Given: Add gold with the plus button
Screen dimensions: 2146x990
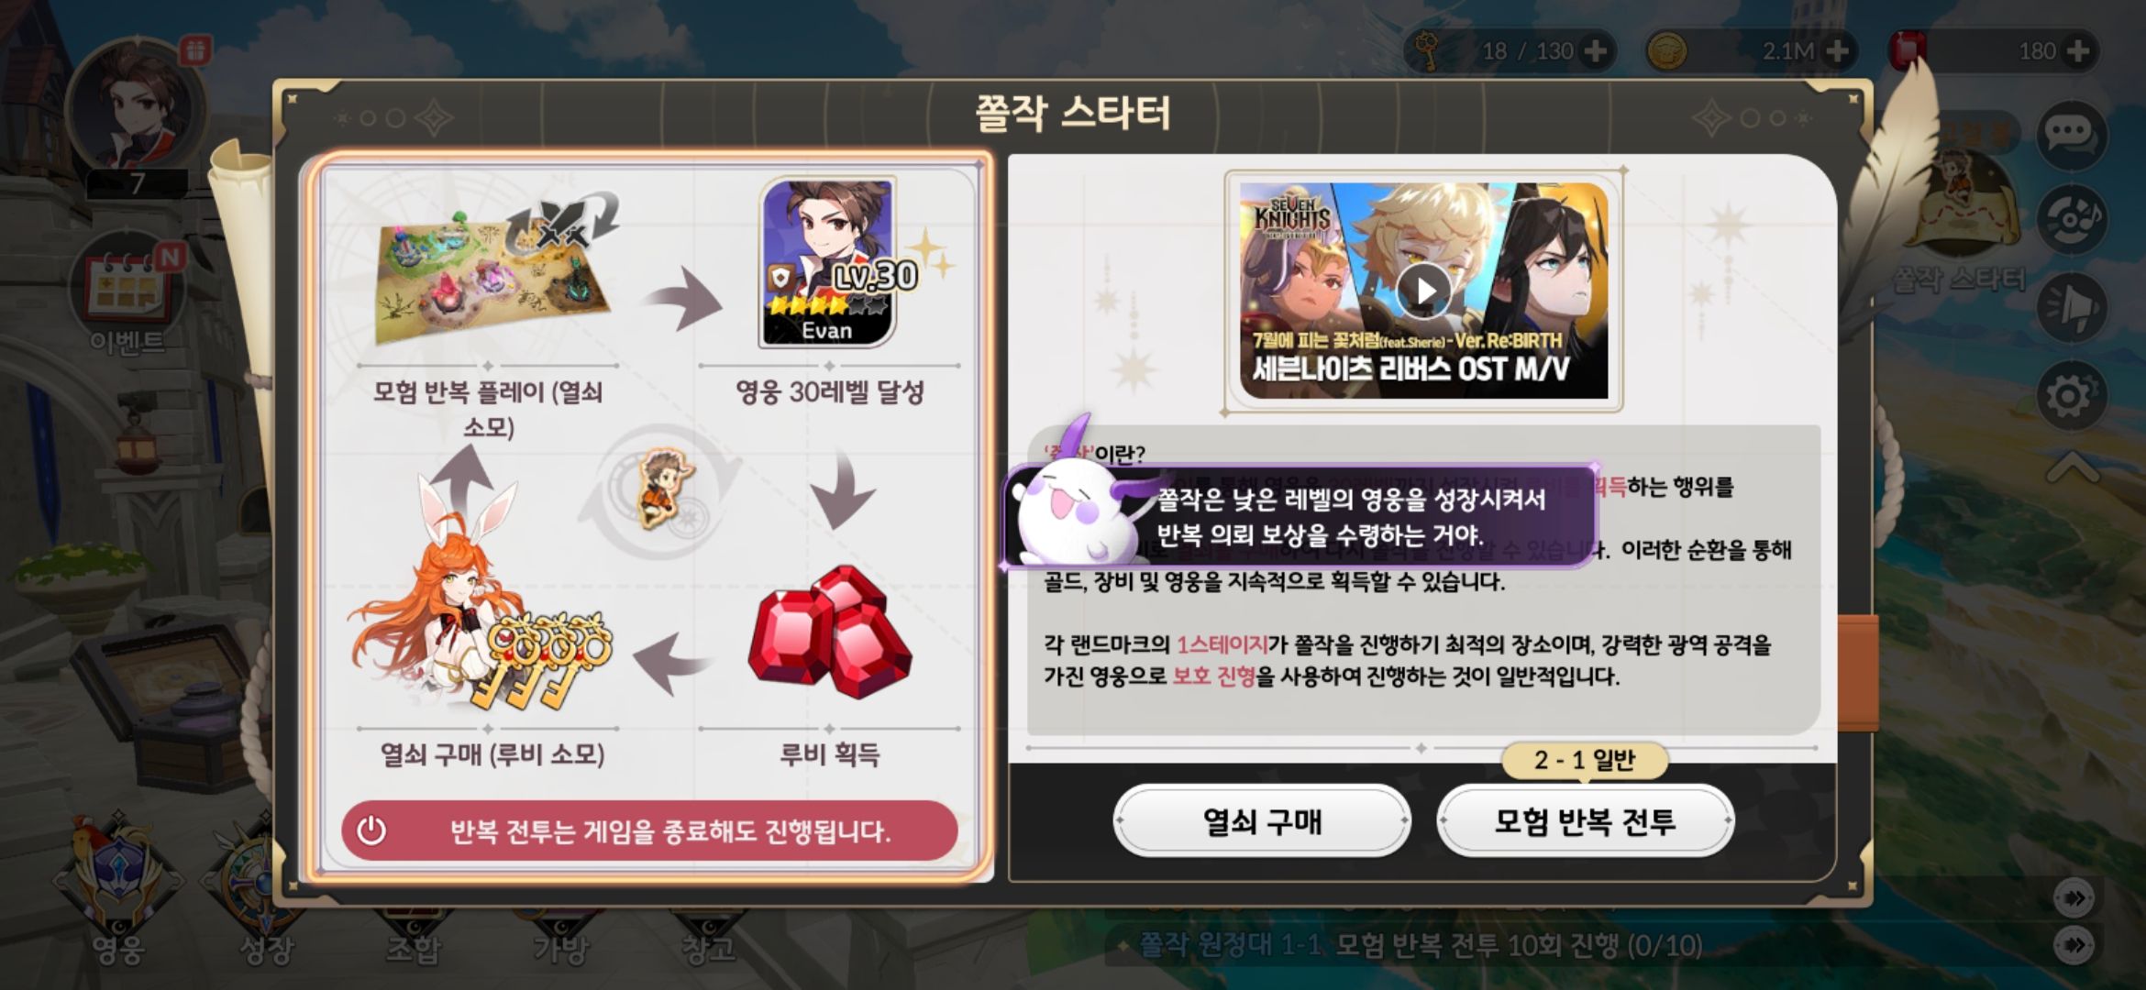Looking at the screenshot, I should 1837,50.
